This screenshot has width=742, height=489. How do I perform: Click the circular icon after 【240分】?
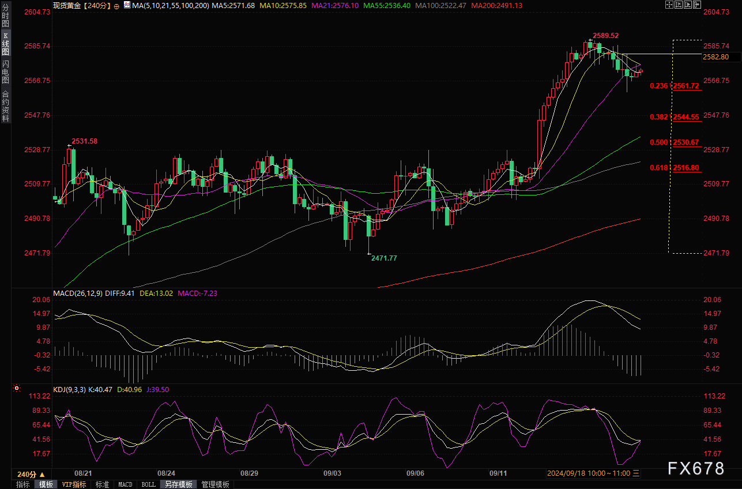pyautogui.click(x=117, y=6)
